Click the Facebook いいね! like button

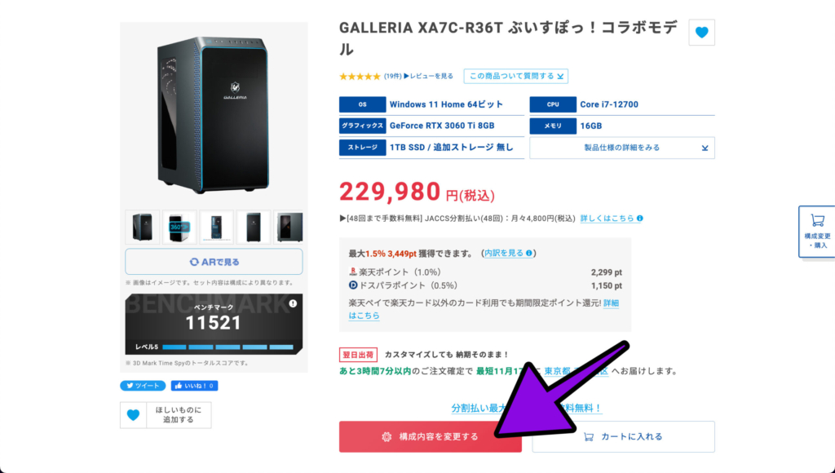coord(194,386)
